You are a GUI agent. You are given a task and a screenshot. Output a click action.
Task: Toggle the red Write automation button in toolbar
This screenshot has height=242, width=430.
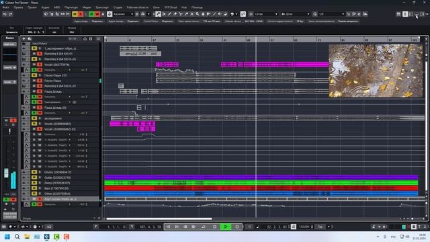97,14
